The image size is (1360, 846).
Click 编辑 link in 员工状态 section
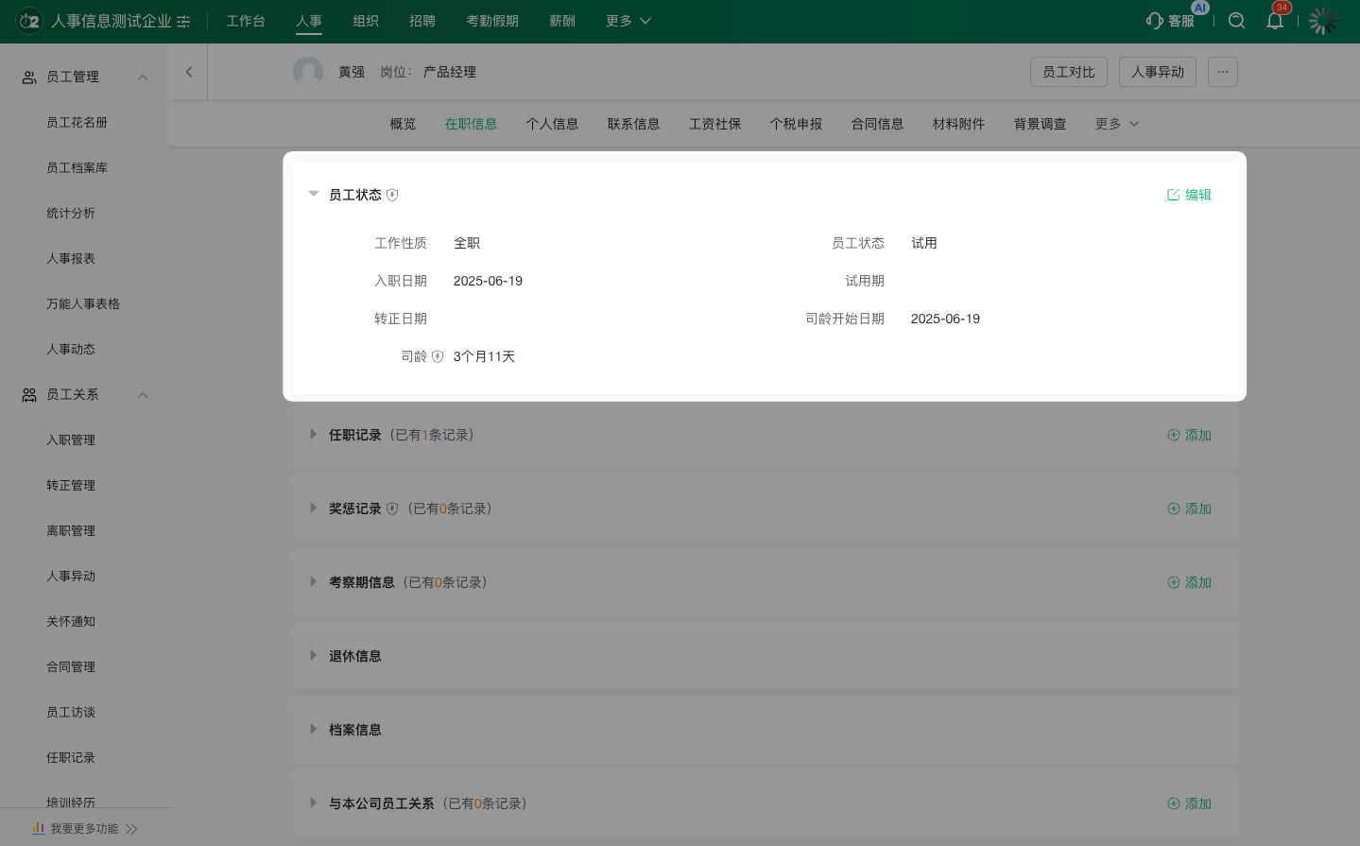pos(1189,195)
